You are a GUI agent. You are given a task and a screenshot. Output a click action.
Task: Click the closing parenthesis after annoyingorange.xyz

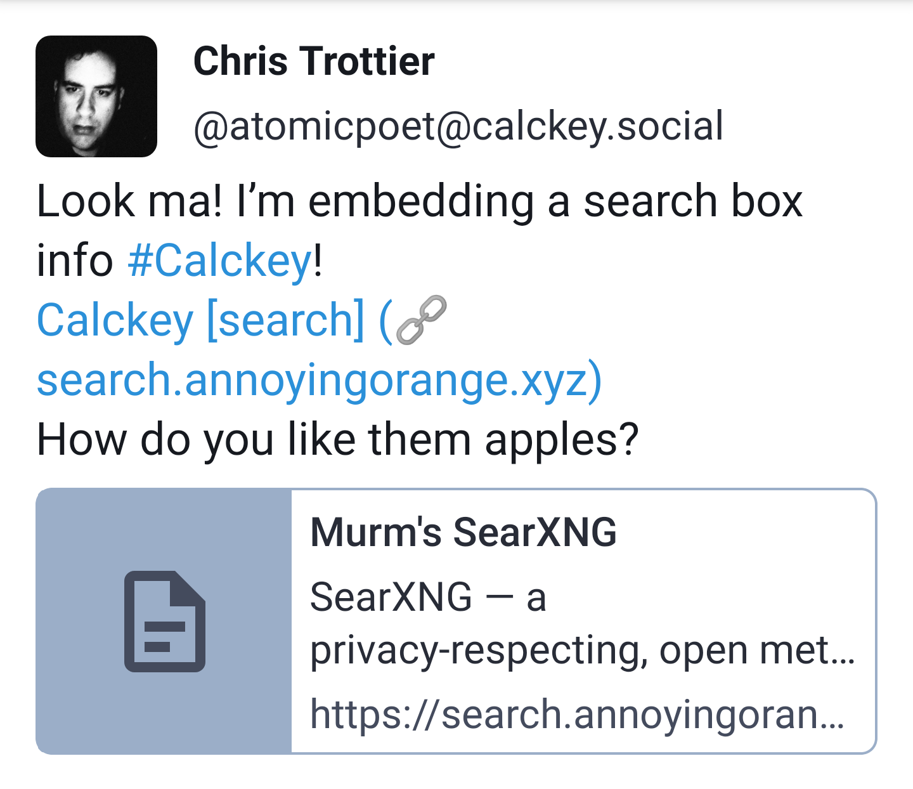point(595,380)
